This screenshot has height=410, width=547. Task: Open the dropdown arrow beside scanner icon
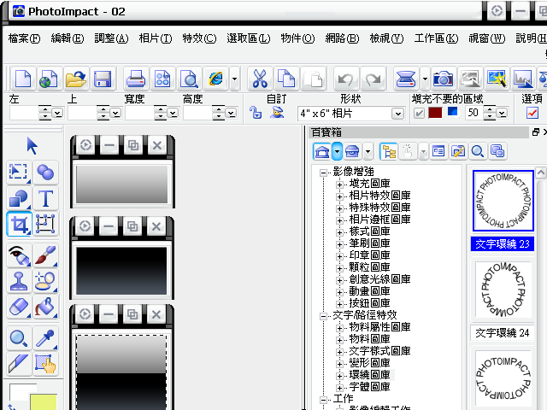point(425,79)
